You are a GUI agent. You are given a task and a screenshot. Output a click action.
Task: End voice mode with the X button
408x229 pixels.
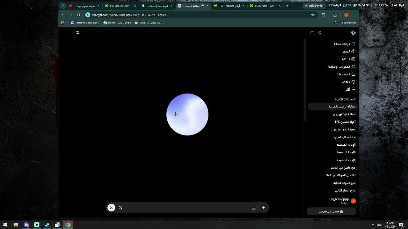coord(111,208)
